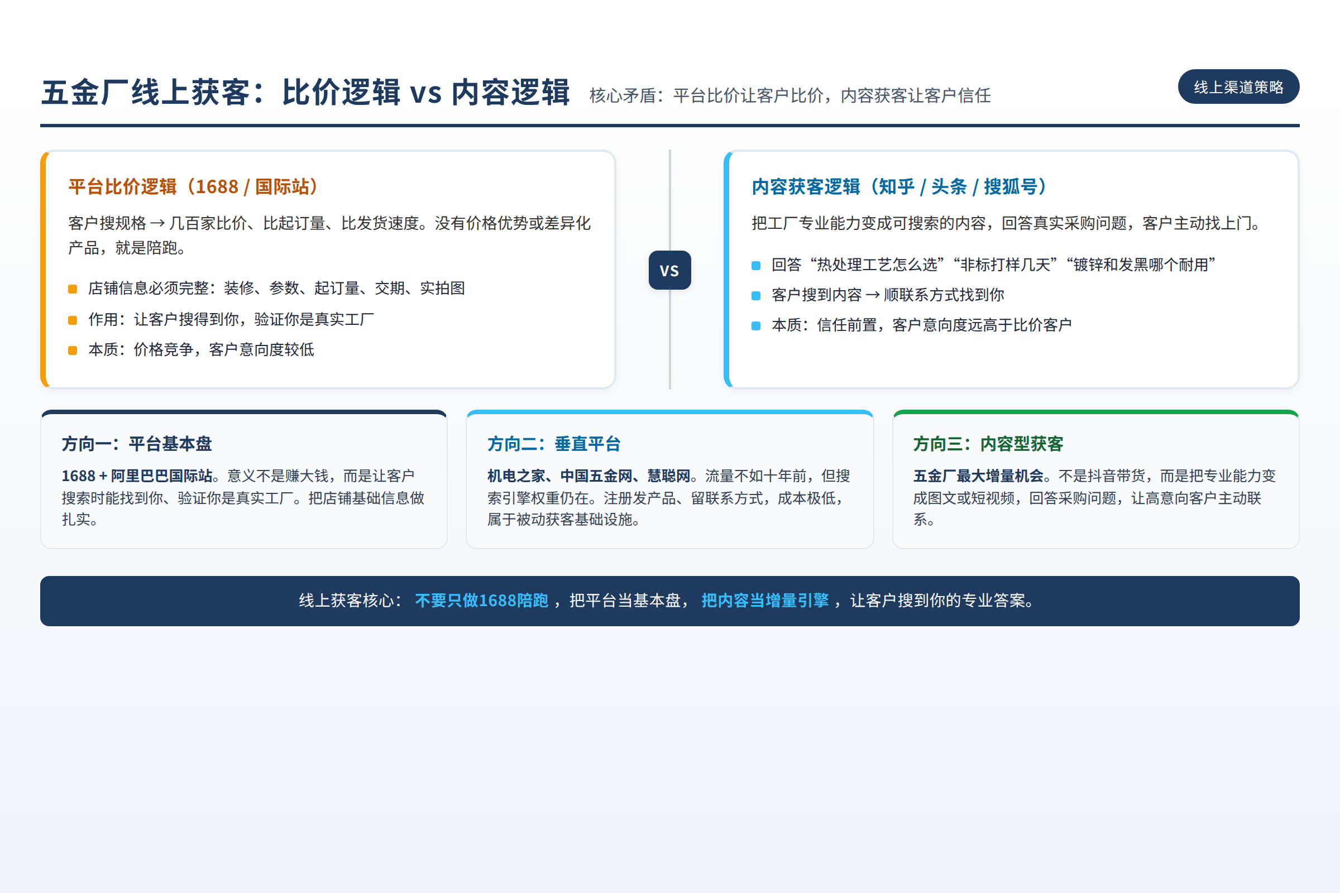Click the 线上渠道策略 pill badge
This screenshot has height=893, width=1340.
point(1238,87)
